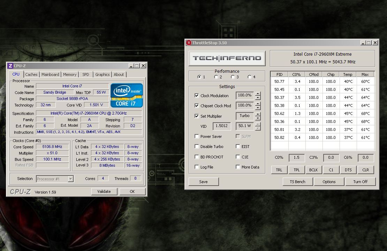This screenshot has height=251, width=387.
Task: Click the Core VID 1.501 V value
Action: click(x=97, y=105)
